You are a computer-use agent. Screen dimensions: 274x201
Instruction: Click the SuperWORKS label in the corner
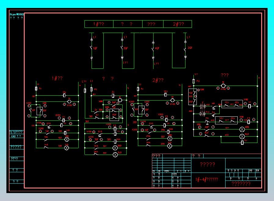(x=16, y=14)
